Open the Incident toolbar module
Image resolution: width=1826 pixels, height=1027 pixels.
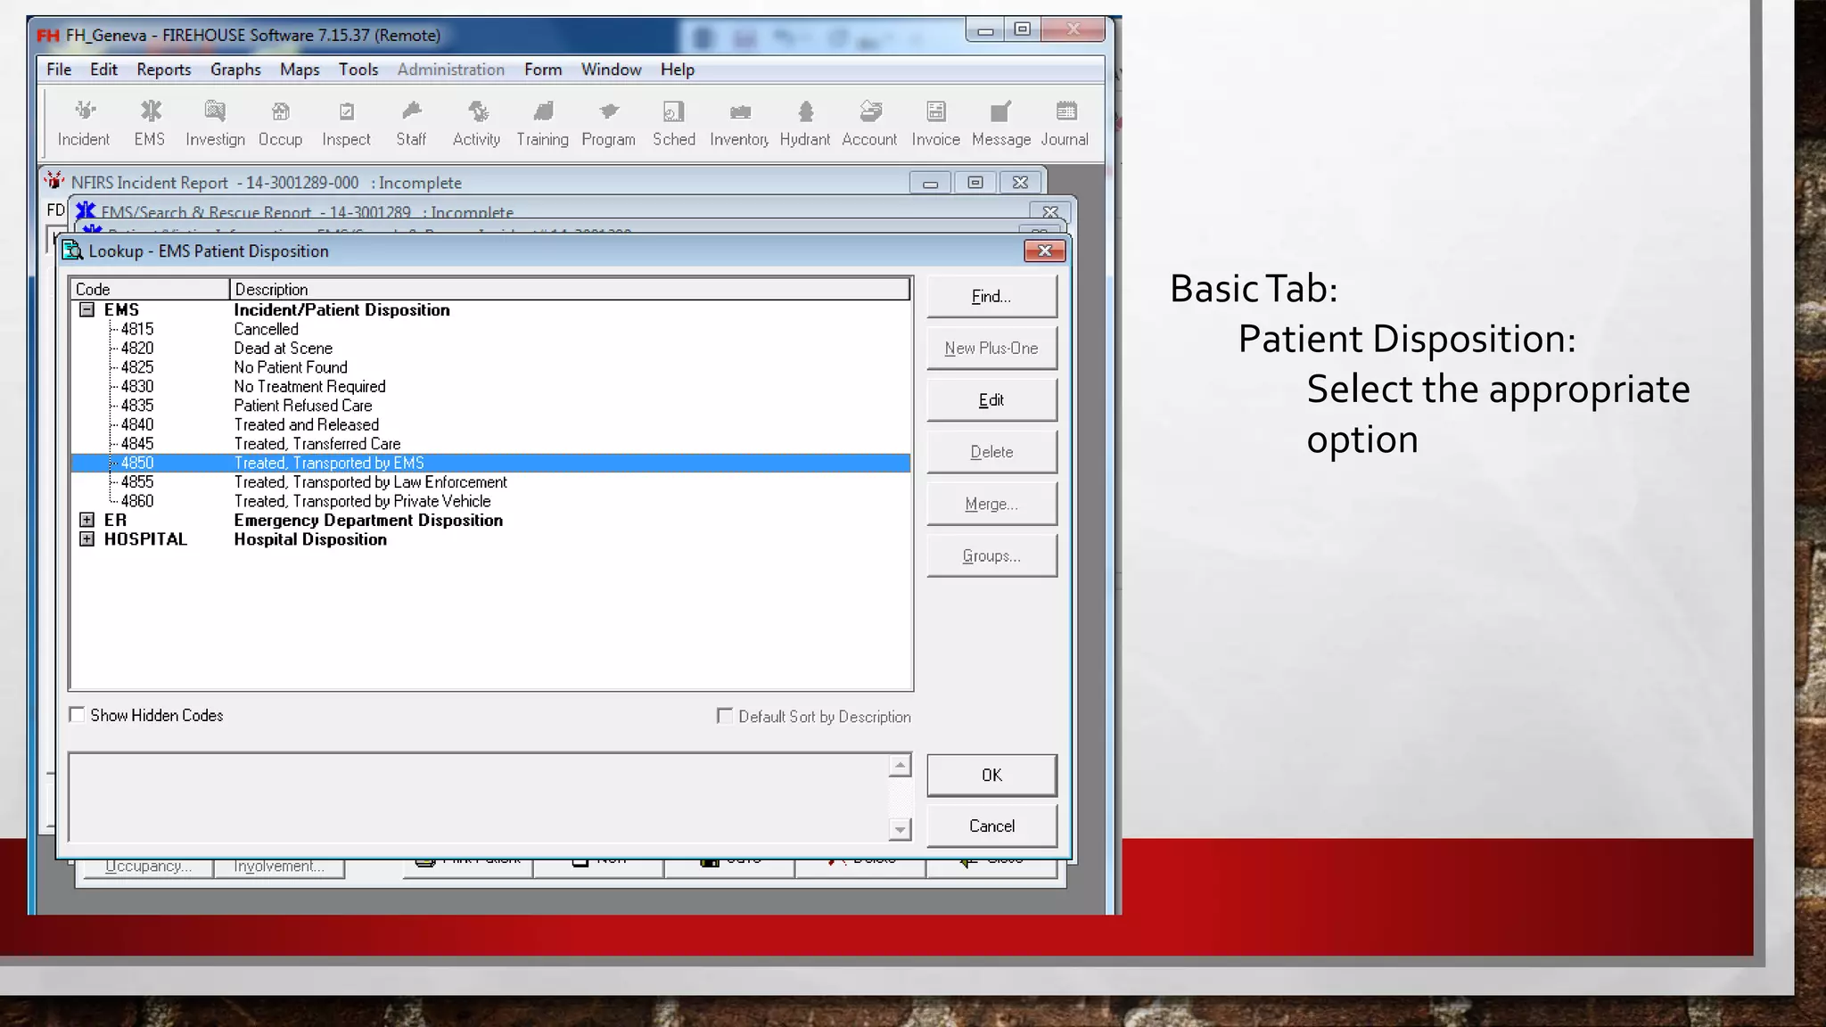[84, 124]
